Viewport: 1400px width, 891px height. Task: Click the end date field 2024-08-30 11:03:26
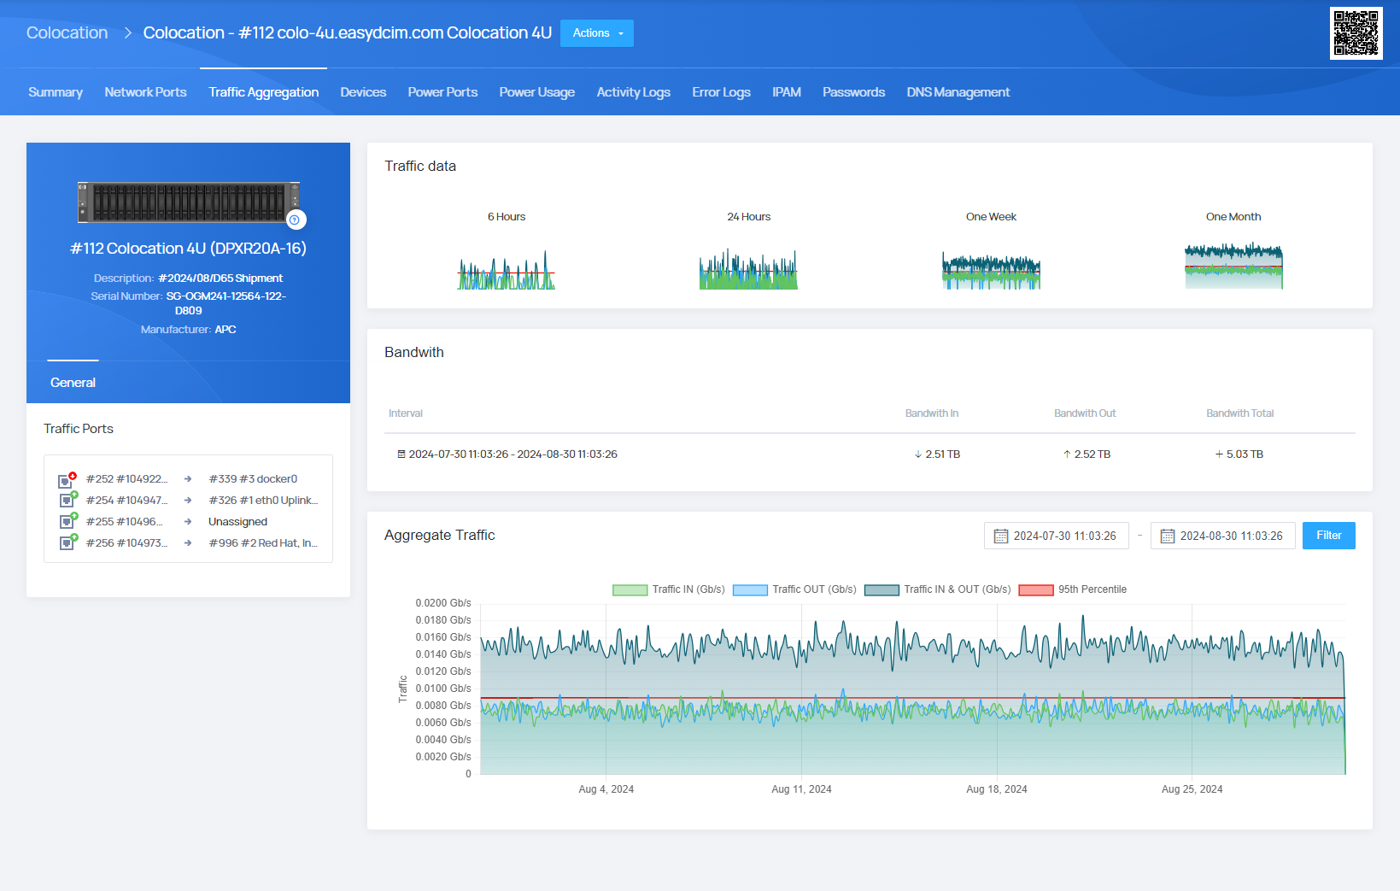tap(1223, 536)
